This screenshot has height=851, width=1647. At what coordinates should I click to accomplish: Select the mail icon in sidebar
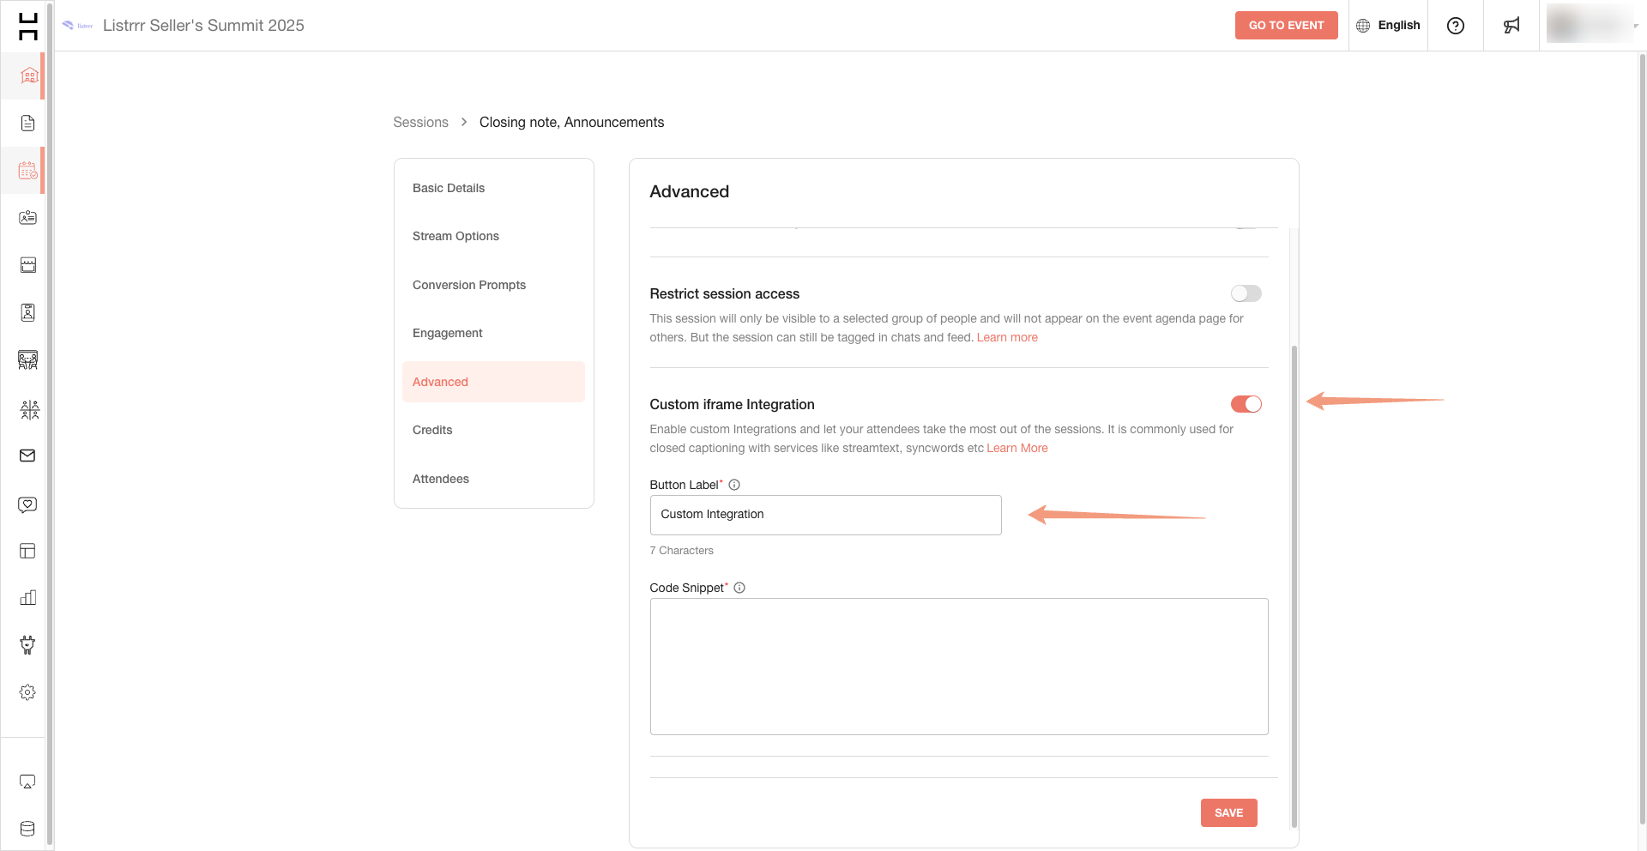27,456
